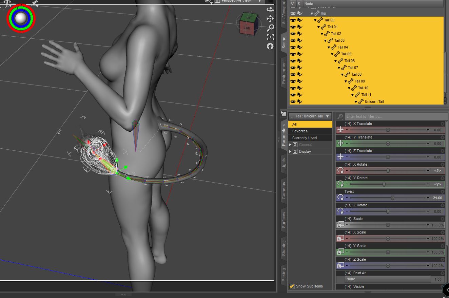Toggle selectable arrow for Tail 06
The width and height of the screenshot is (449, 298).
click(300, 61)
